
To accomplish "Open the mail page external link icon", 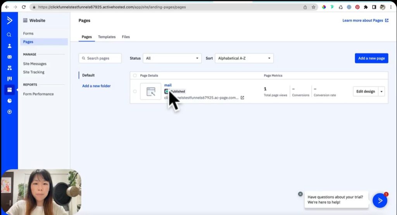I will tap(242, 98).
